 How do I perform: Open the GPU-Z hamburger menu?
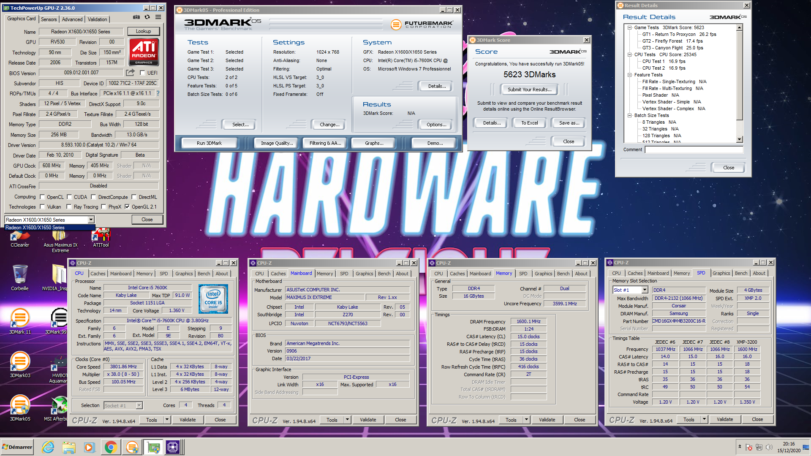coord(158,17)
